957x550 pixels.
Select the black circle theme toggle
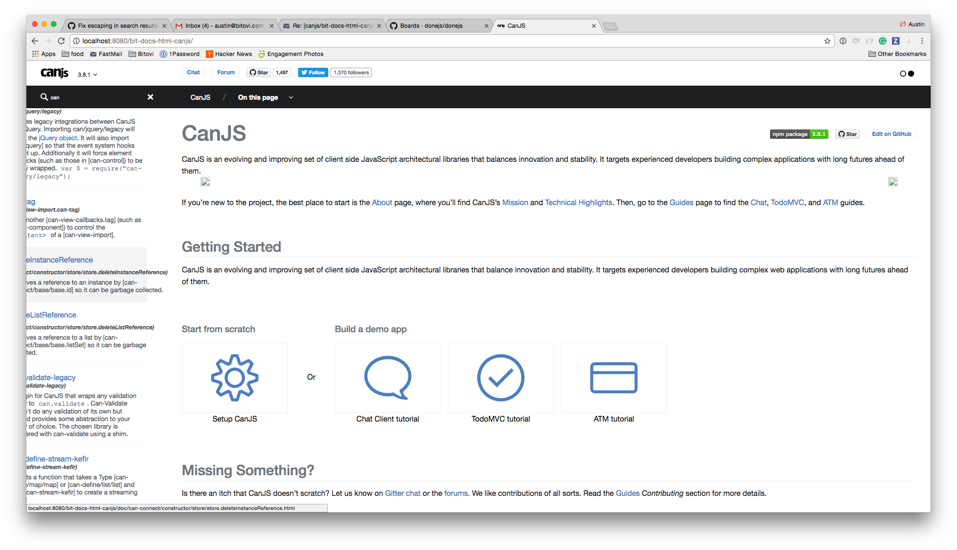coord(911,73)
